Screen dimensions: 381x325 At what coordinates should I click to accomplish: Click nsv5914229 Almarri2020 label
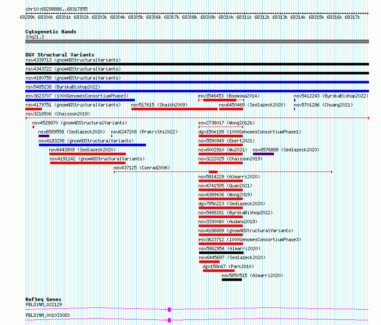tap(229, 177)
